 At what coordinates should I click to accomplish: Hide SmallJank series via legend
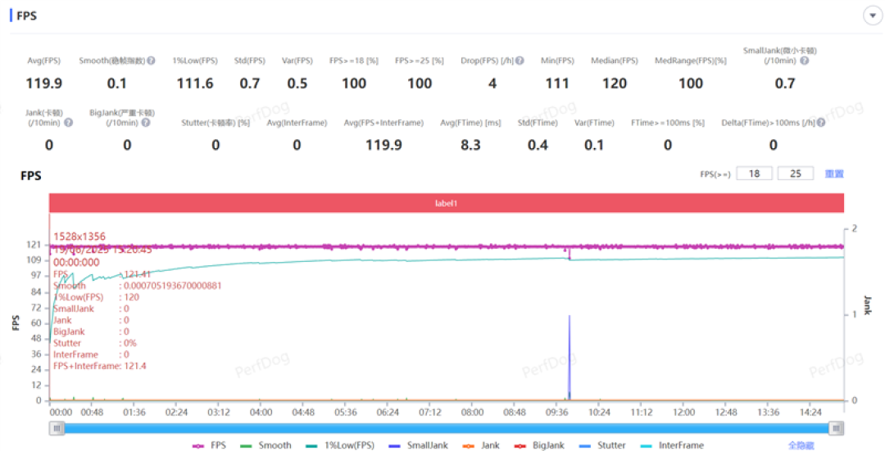[x=418, y=445]
